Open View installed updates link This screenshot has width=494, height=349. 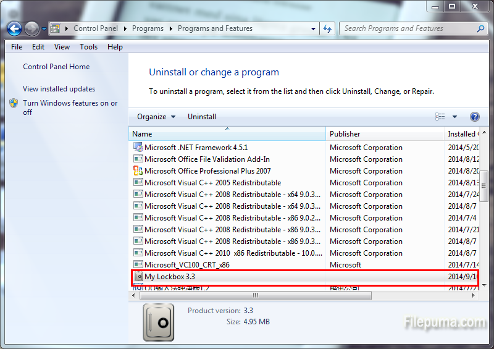[x=59, y=89]
